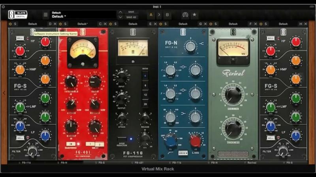Select previous preset with up arrow
Viewport: 316px width, 177px height.
coord(120,12)
